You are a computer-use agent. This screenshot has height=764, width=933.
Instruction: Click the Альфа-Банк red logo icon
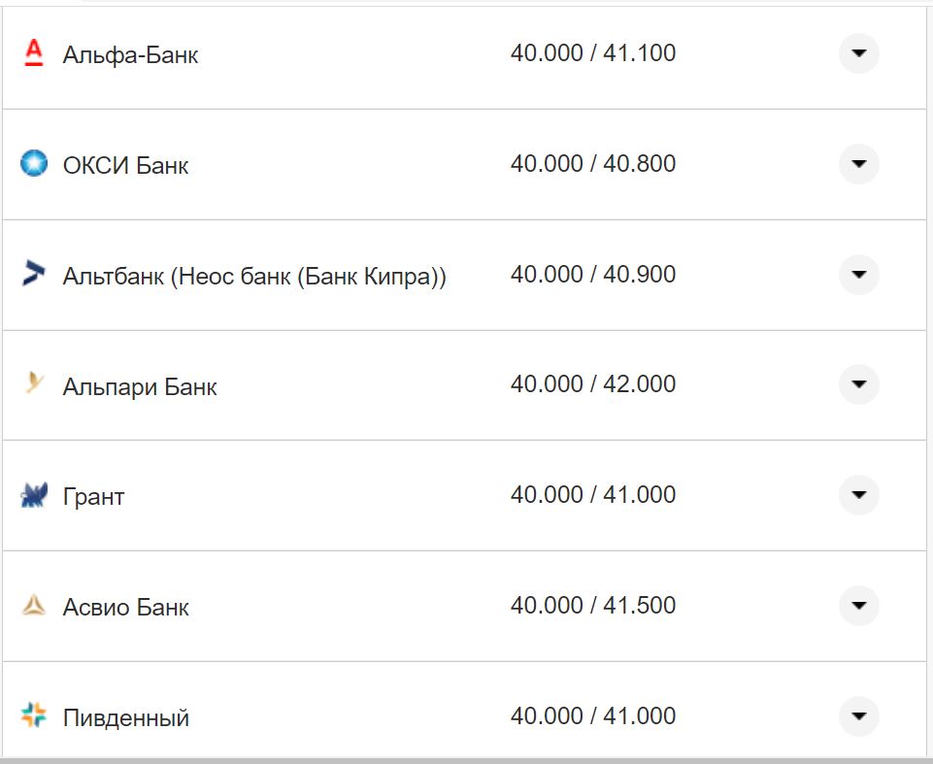click(34, 53)
